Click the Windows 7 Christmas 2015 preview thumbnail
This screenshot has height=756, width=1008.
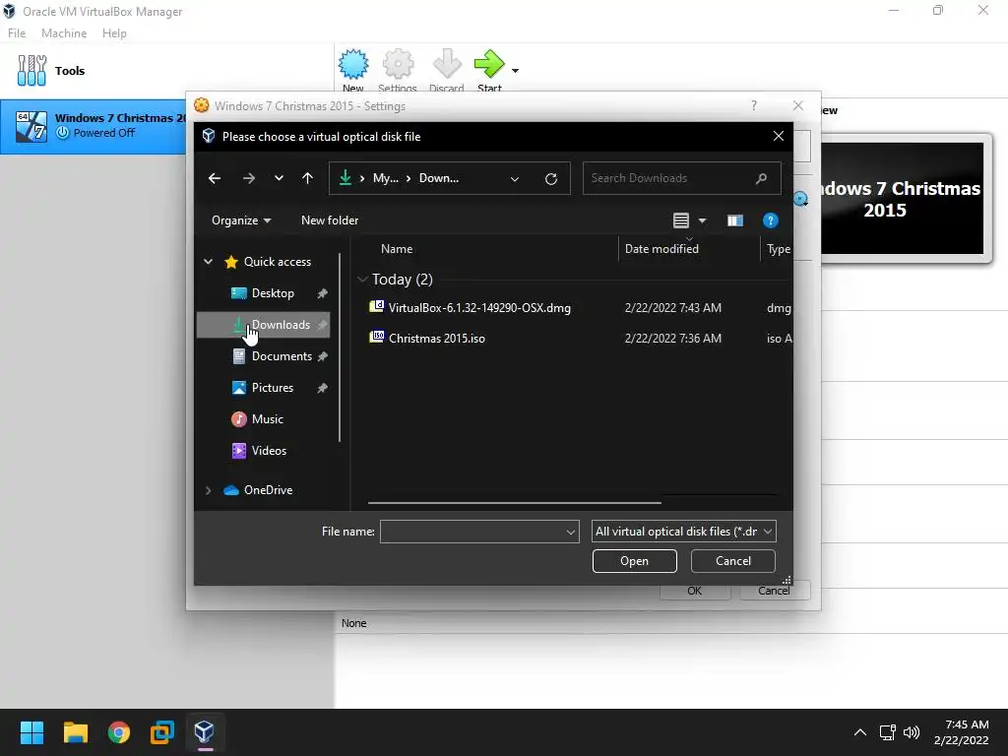[903, 199]
